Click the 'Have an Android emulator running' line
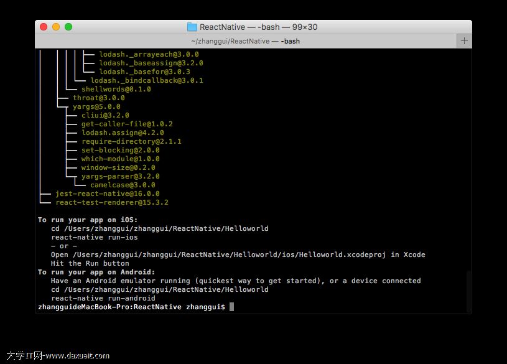The image size is (507, 364). click(236, 281)
